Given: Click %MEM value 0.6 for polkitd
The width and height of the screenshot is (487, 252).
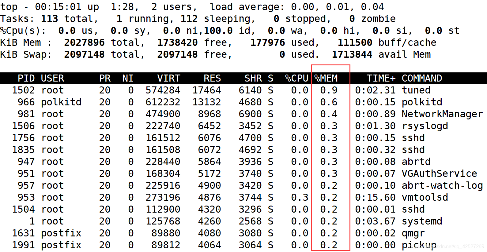Looking at the screenshot, I should 329,102.
